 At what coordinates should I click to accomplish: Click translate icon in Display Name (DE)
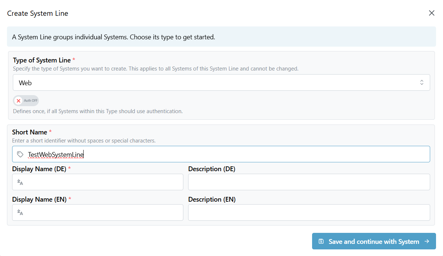click(x=20, y=182)
